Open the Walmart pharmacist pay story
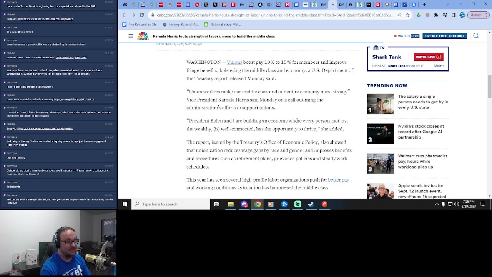 [x=422, y=161]
